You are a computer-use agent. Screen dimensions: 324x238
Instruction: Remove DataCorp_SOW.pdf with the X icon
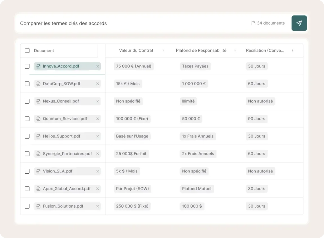98,84
